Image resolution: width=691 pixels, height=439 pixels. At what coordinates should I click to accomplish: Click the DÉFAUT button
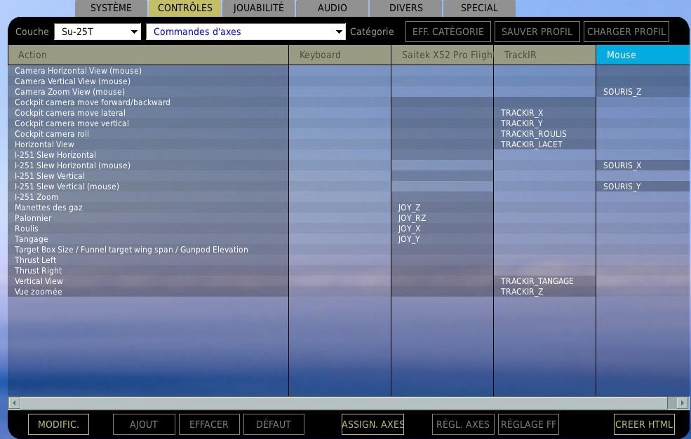[x=274, y=424]
